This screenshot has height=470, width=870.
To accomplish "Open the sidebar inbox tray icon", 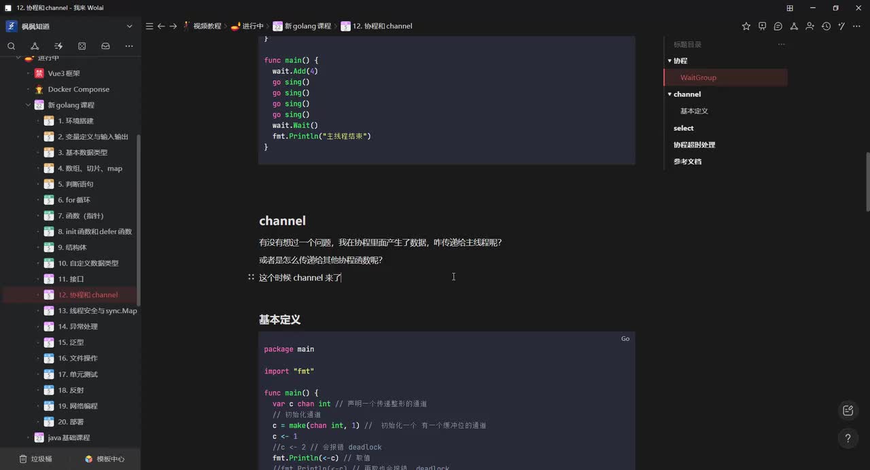I will (105, 46).
